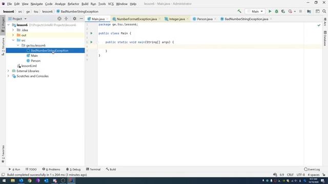Click the 4 spaces indent indicator
The image size is (328, 184).
[313, 175]
